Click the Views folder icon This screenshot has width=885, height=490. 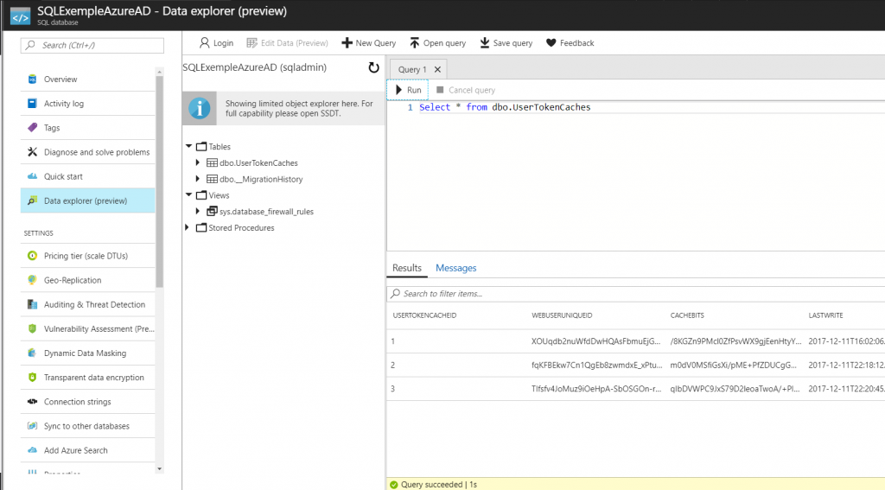201,195
